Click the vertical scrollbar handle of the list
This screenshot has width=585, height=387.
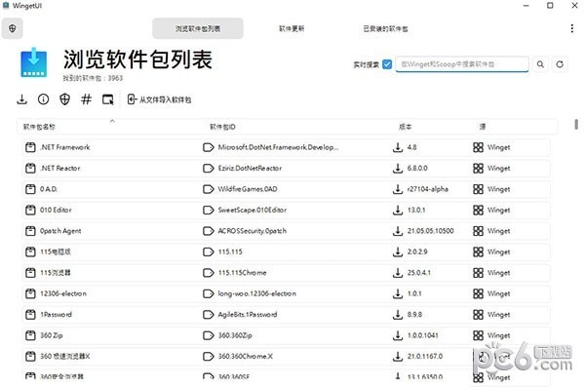coord(576,124)
